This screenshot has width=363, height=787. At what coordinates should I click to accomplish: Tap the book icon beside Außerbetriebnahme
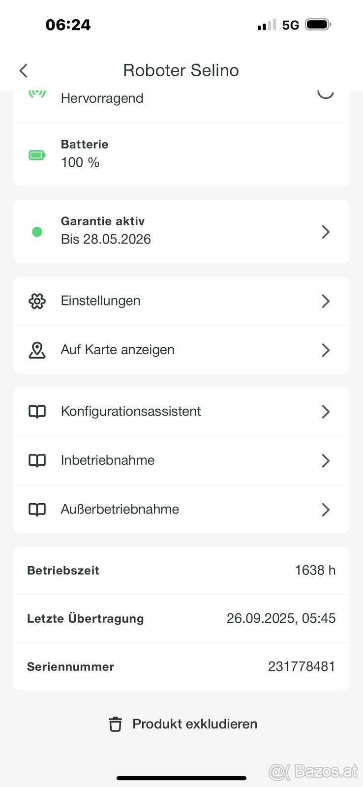point(37,510)
